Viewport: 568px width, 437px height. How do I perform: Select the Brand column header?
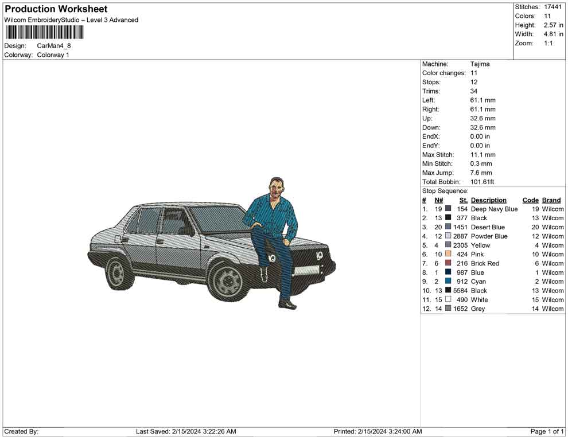coord(551,200)
